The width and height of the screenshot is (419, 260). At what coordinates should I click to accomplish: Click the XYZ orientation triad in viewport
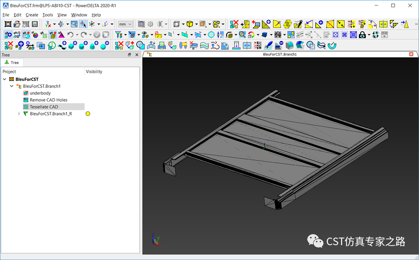point(155,239)
